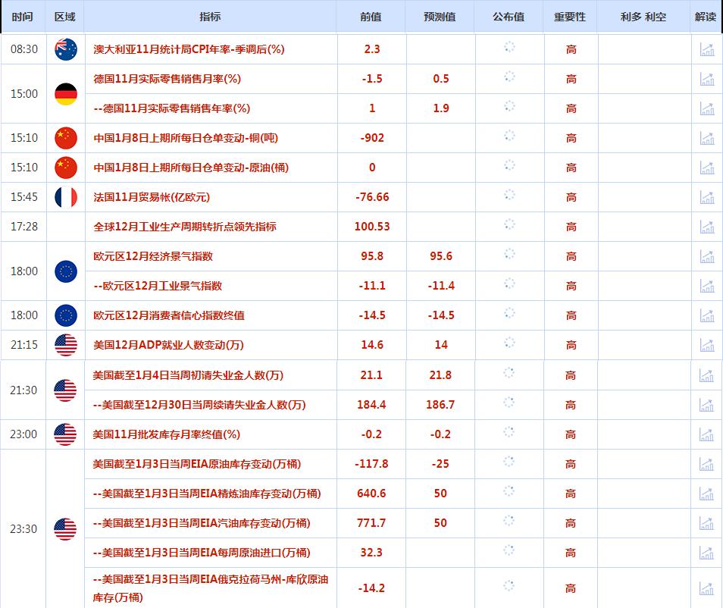
Task: Click the 区域 column header
Action: tap(65, 17)
